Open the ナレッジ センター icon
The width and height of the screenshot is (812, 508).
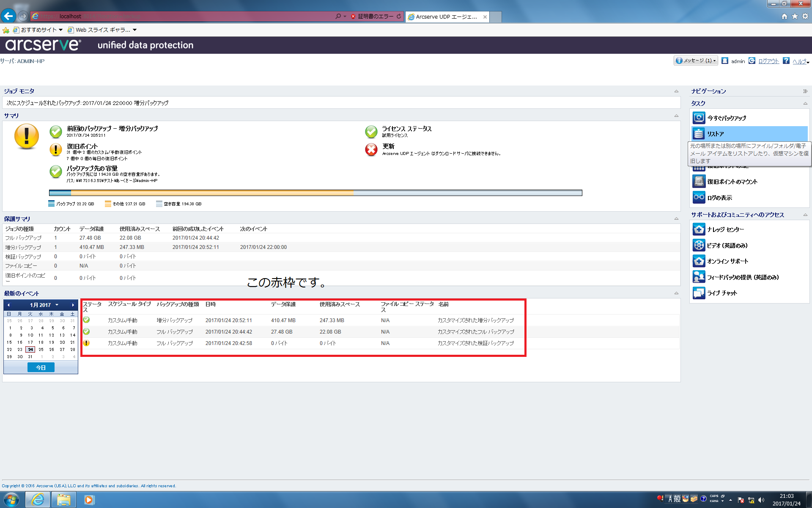click(x=699, y=229)
